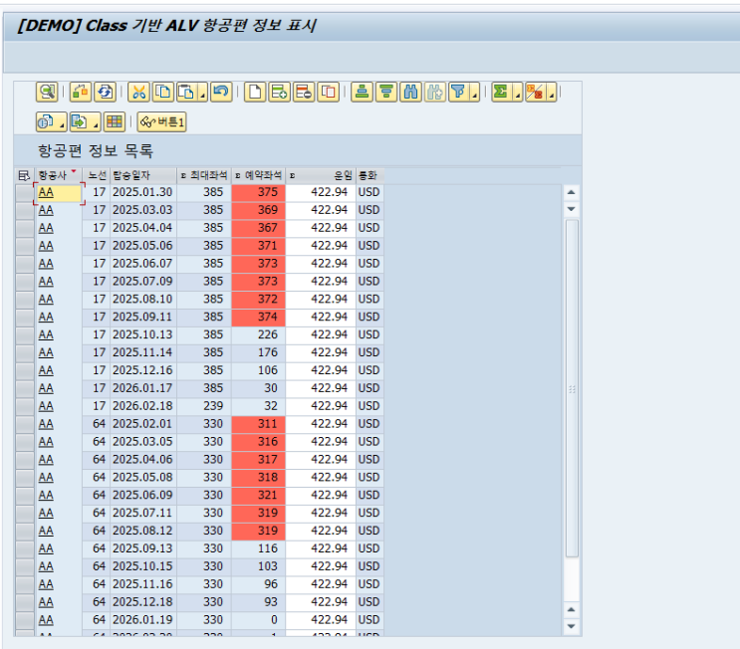Click the Insert Row icon with plus

click(x=280, y=92)
